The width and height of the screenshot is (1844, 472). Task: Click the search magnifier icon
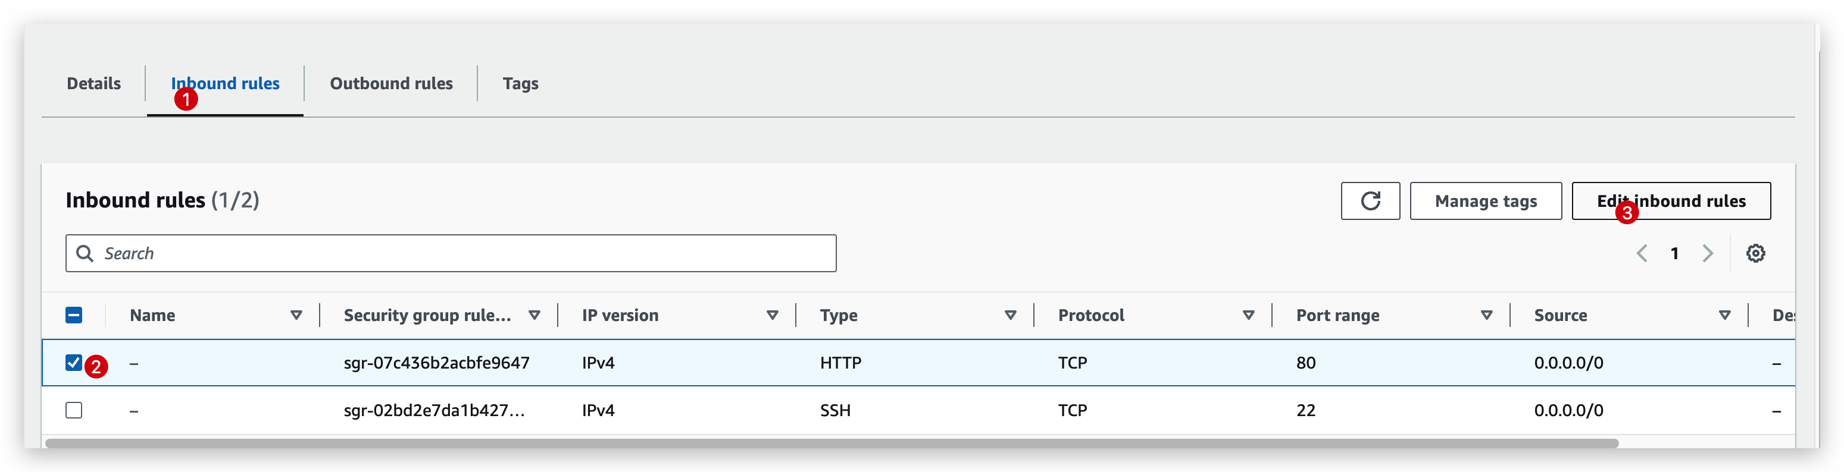[86, 253]
